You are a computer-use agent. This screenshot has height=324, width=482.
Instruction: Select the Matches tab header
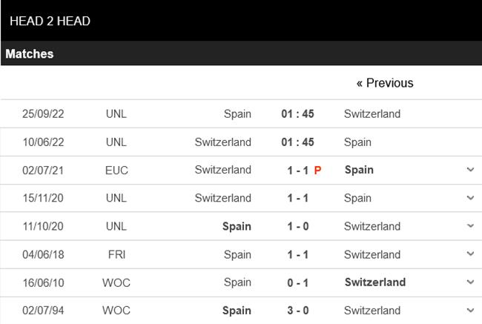pos(30,54)
